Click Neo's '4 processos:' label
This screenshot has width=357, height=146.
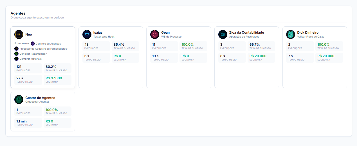(x=22, y=44)
